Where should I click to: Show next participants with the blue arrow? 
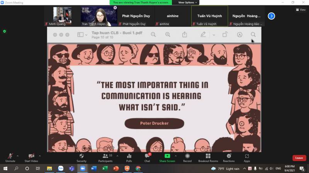[x=272, y=16]
